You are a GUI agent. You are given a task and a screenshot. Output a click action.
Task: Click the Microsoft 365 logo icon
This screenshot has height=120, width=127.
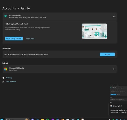pyautogui.click(x=6, y=69)
